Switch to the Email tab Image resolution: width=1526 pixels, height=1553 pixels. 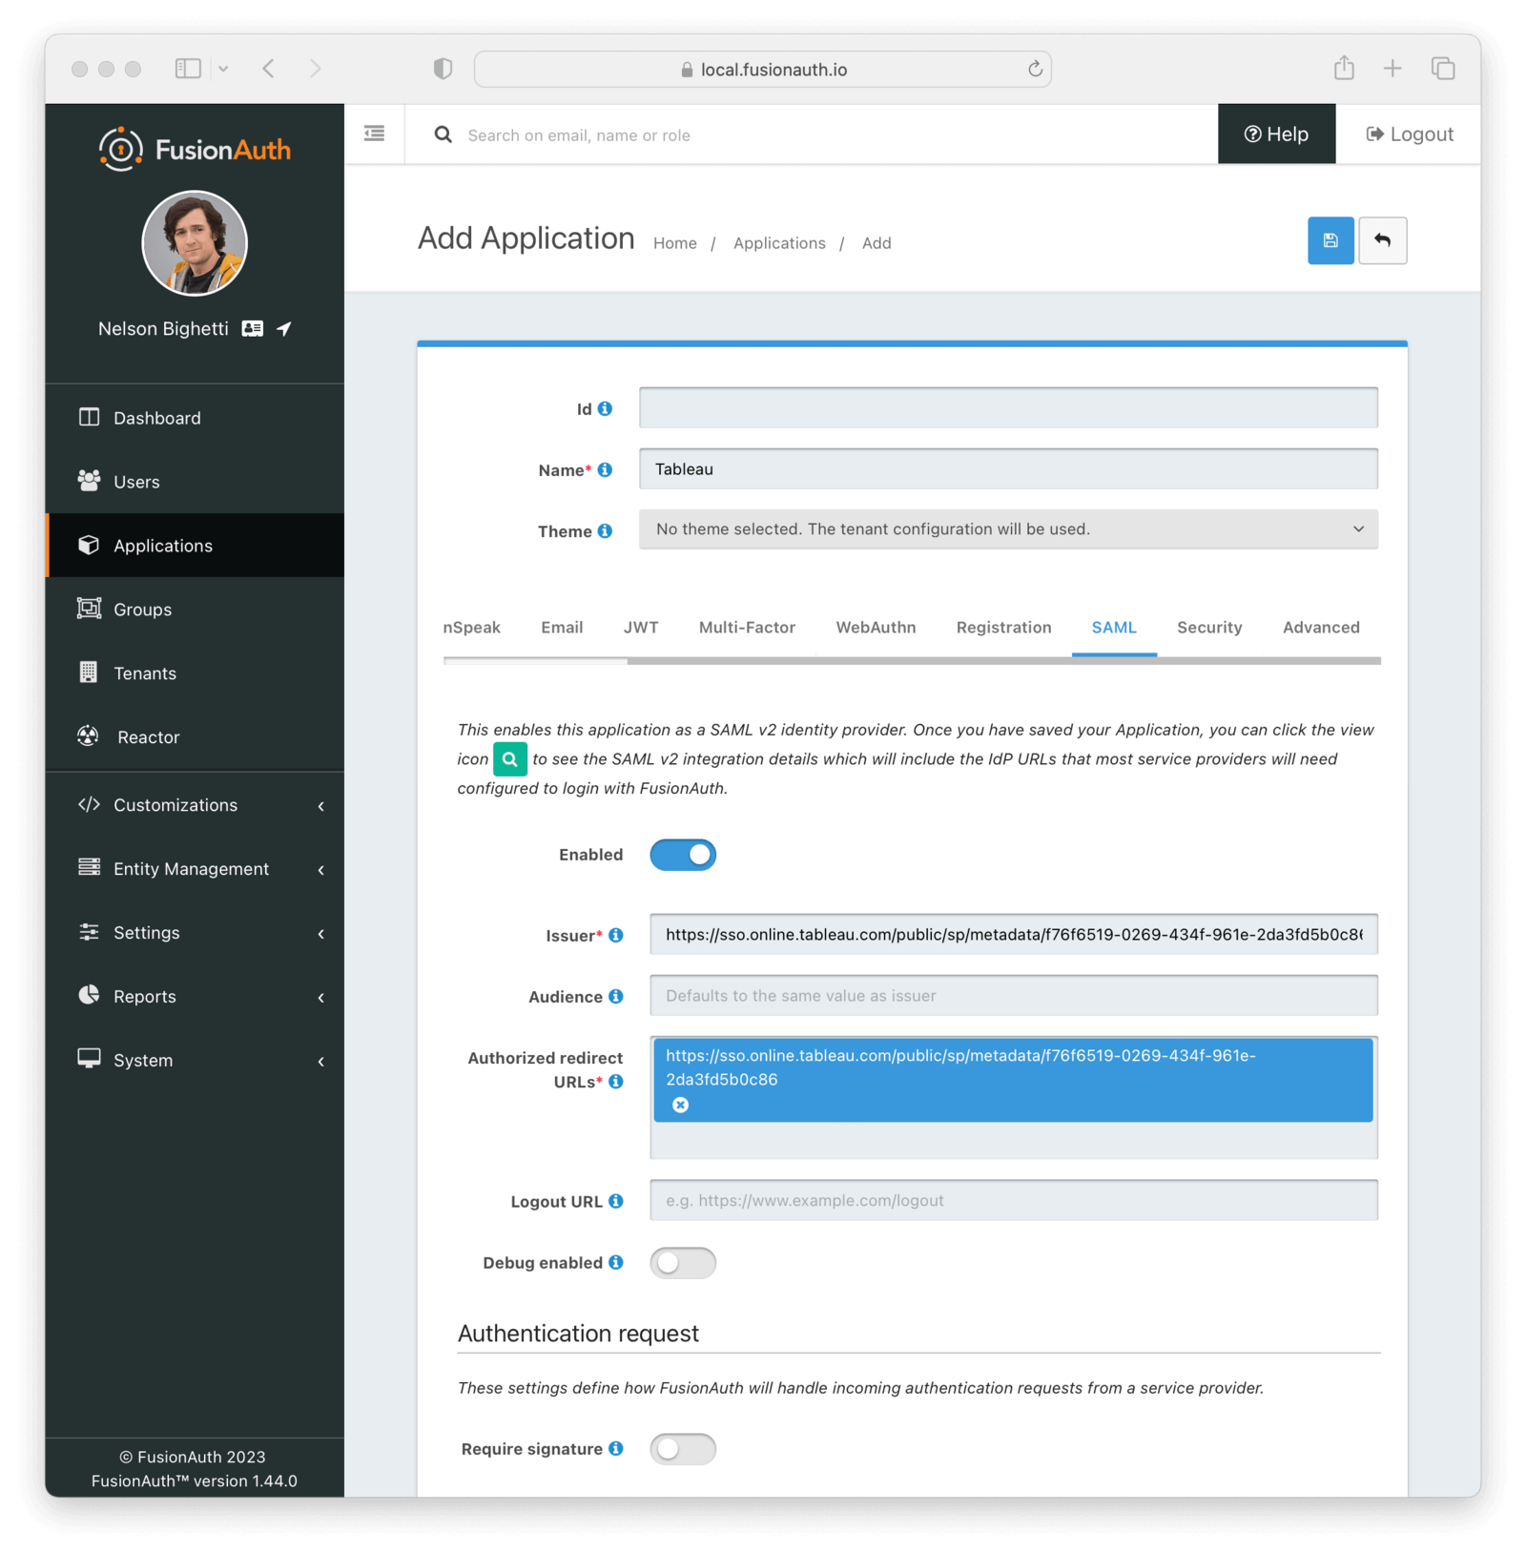[562, 627]
